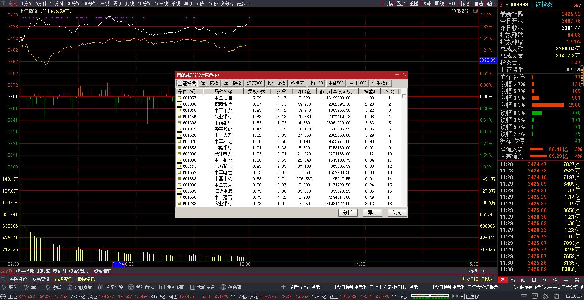This screenshot has width=584, height=300.
Task: Sort by 涨幅% column header
Action: [282, 91]
